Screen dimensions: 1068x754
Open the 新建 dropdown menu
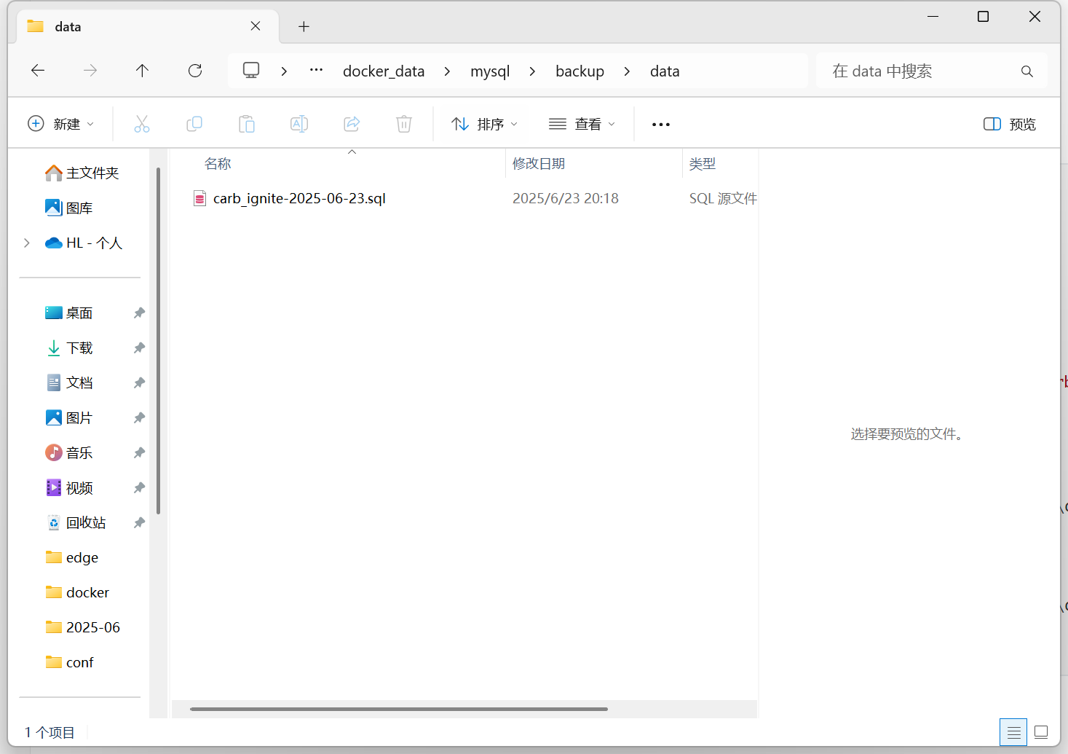(x=60, y=125)
